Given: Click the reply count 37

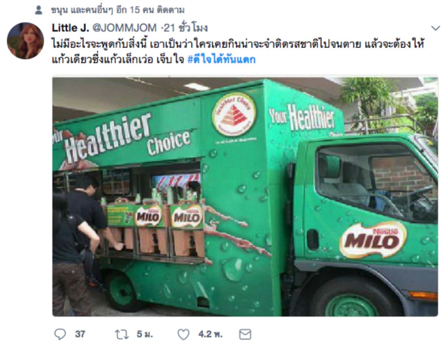Looking at the screenshot, I should 80,334.
